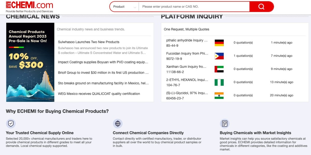Click "1 quotation(s)" on Fucoidan row
This screenshot has height=155, width=311.
click(x=243, y=56)
